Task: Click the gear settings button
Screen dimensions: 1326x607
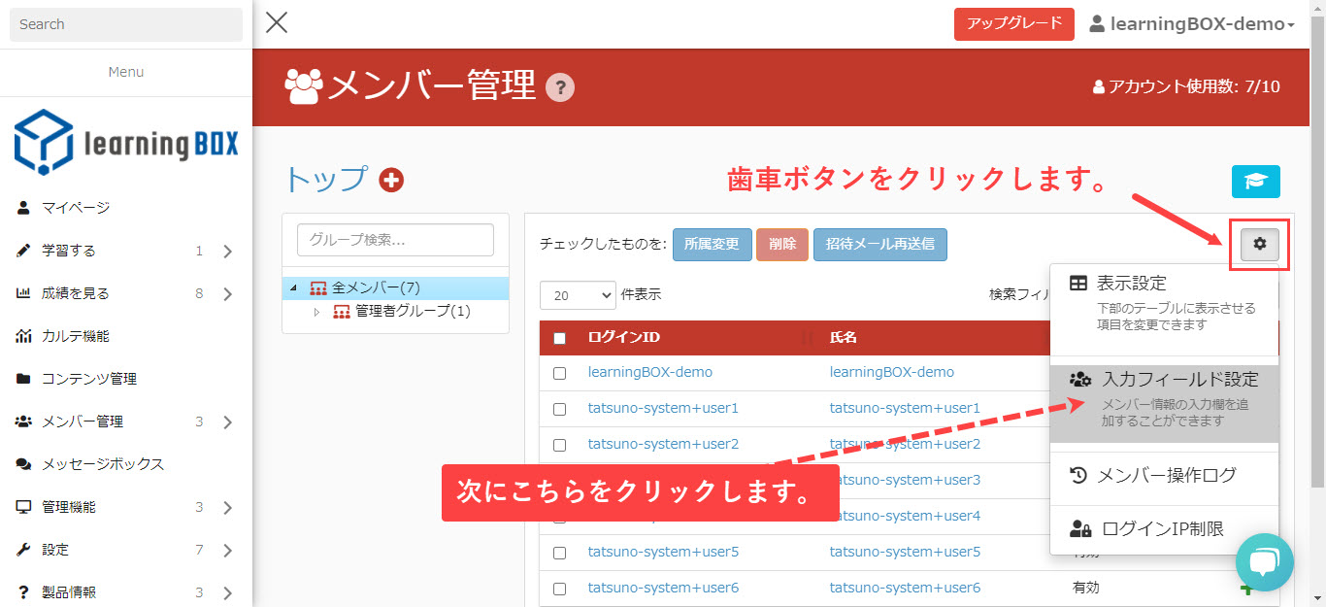Action: (1259, 245)
